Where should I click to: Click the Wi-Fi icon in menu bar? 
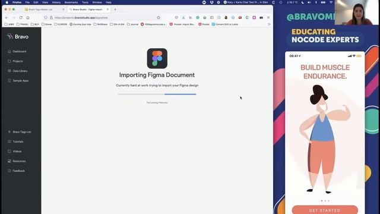coord(331,2)
